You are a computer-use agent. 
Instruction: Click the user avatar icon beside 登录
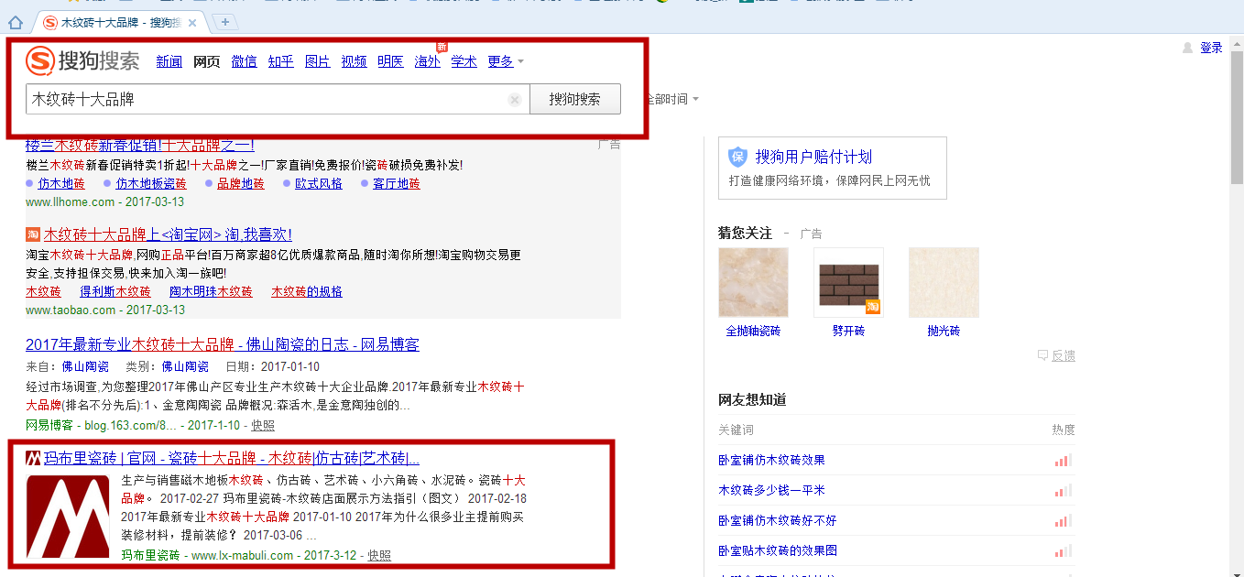pyautogui.click(x=1188, y=48)
